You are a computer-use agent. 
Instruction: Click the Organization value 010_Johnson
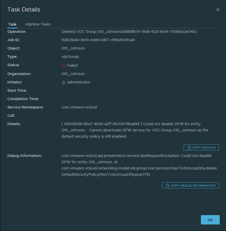pyautogui.click(x=73, y=74)
